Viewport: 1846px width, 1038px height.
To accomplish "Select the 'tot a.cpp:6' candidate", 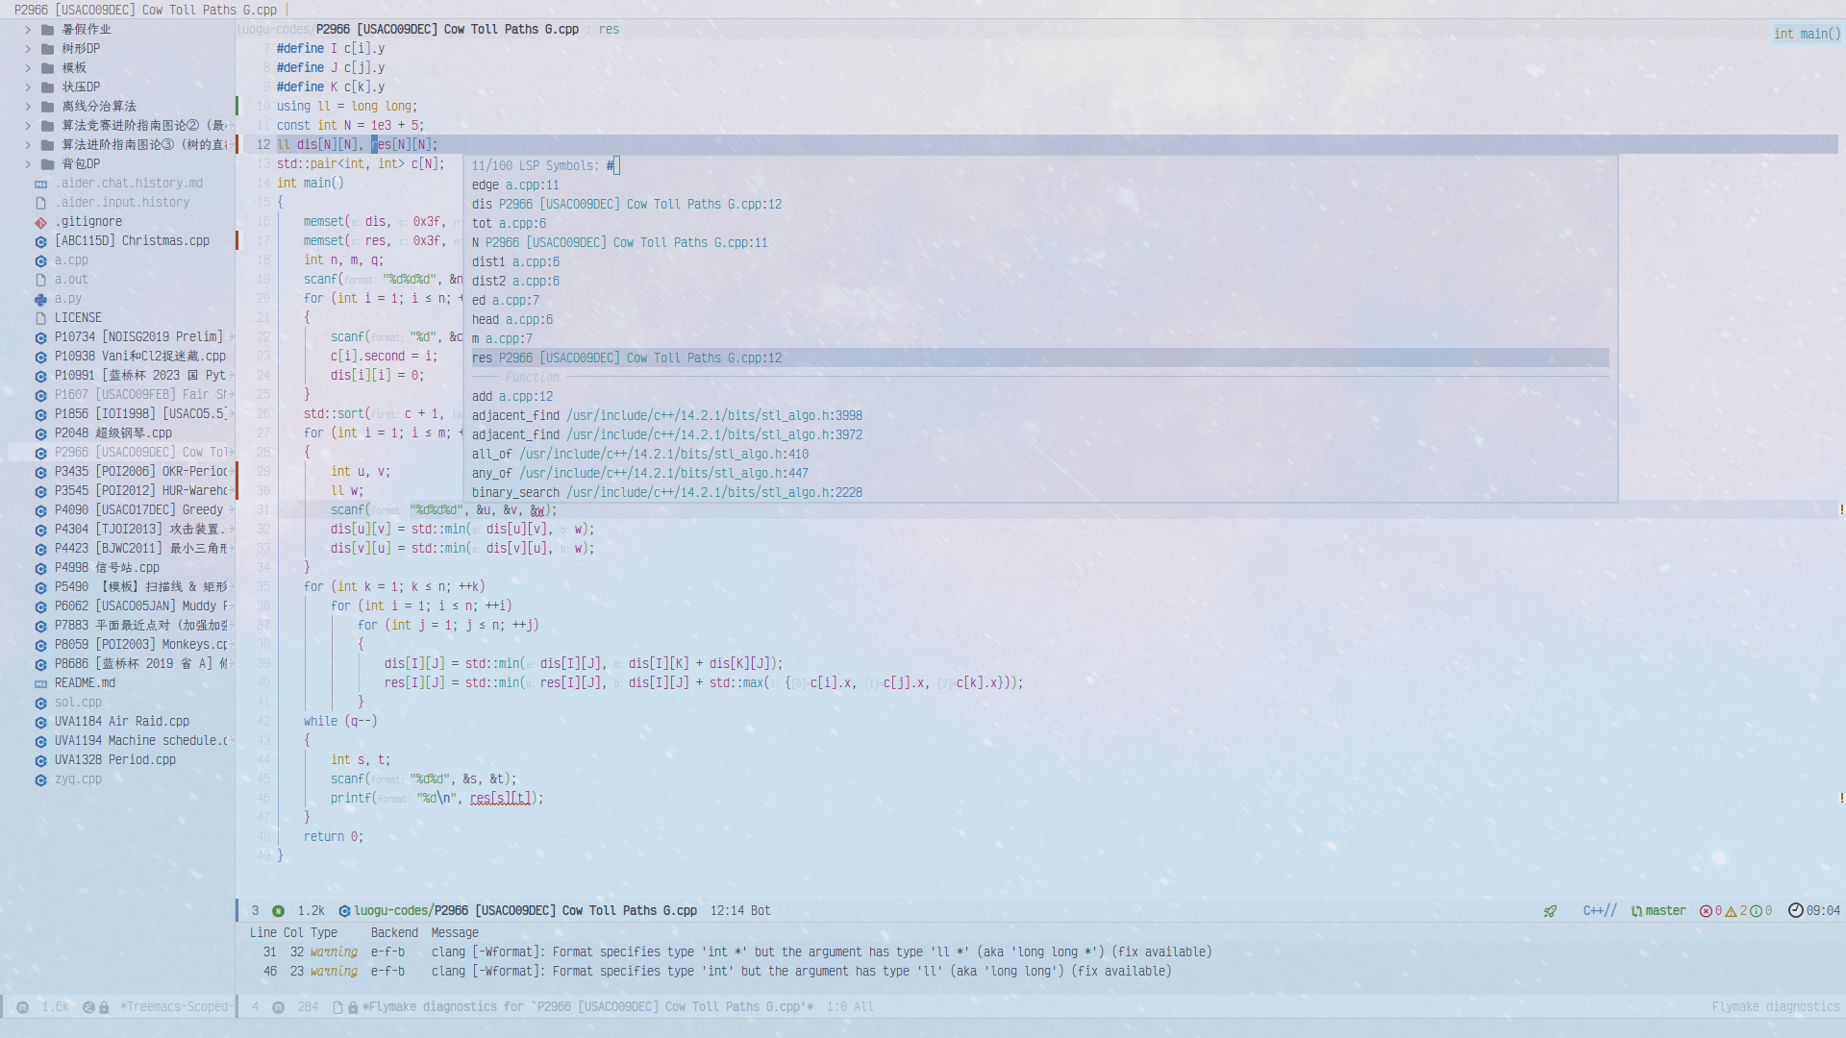I will click(x=1040, y=224).
